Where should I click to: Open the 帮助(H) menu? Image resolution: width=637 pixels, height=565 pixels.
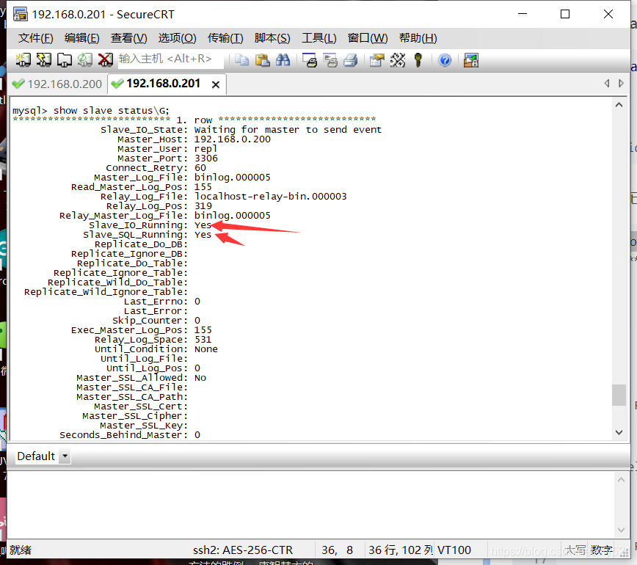click(x=418, y=38)
